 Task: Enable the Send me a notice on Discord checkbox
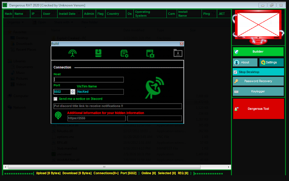55,99
